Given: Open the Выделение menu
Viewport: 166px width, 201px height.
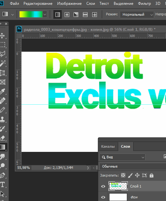Looking at the screenshot, I should [123, 4].
